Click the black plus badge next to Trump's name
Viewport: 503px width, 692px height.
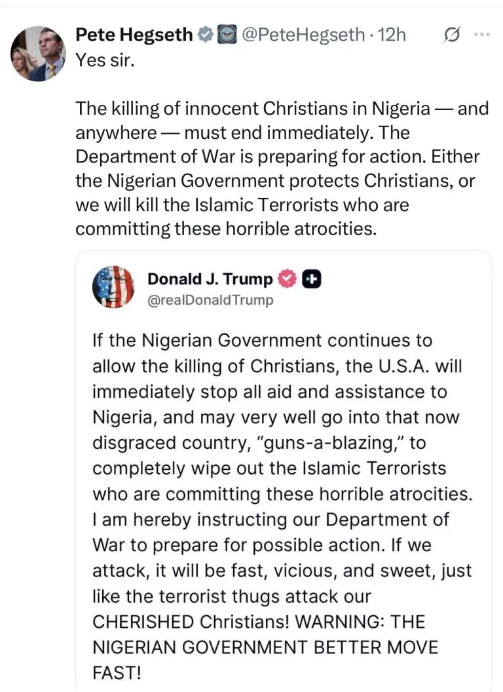click(312, 279)
